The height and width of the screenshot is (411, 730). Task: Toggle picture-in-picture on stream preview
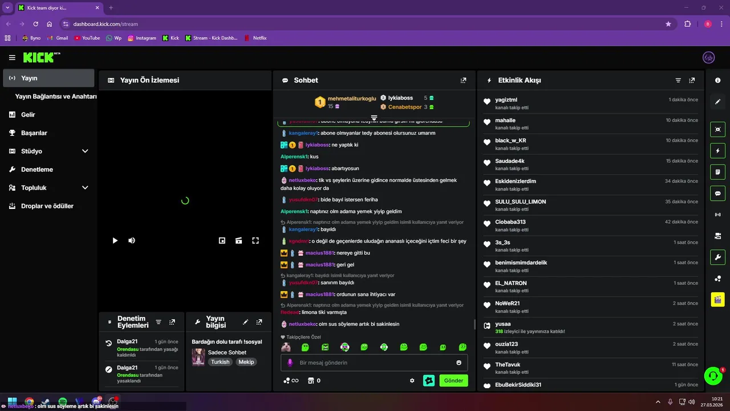(x=222, y=241)
